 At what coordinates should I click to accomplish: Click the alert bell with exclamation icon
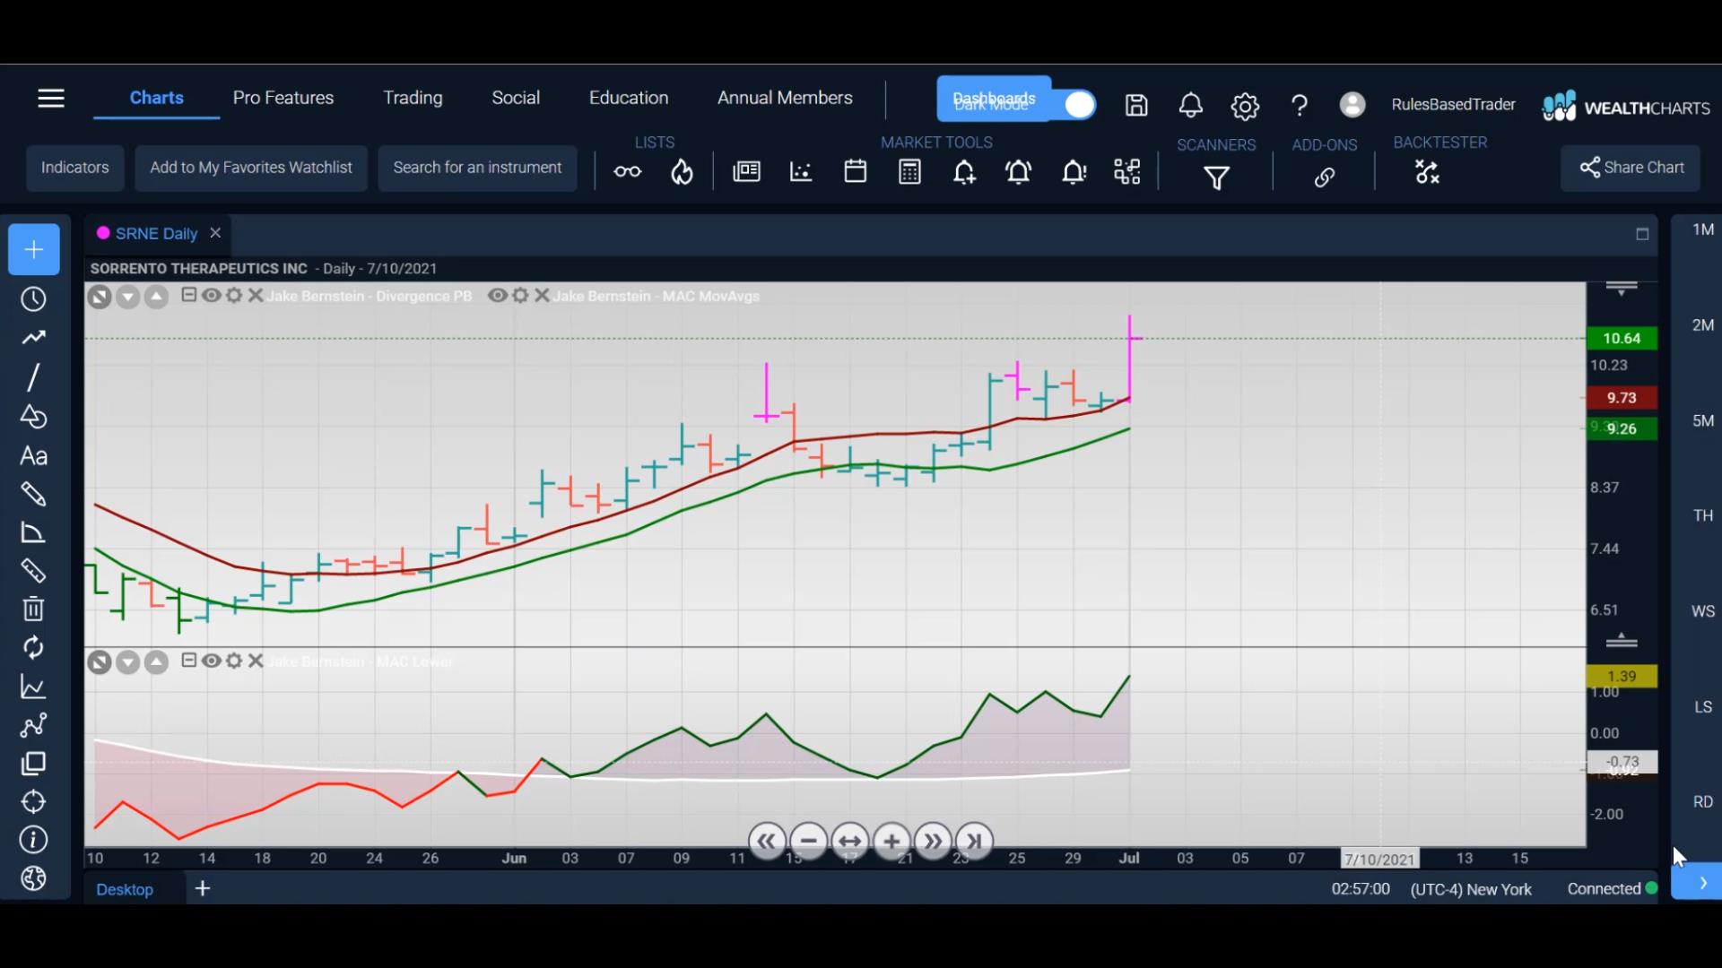click(x=1074, y=171)
